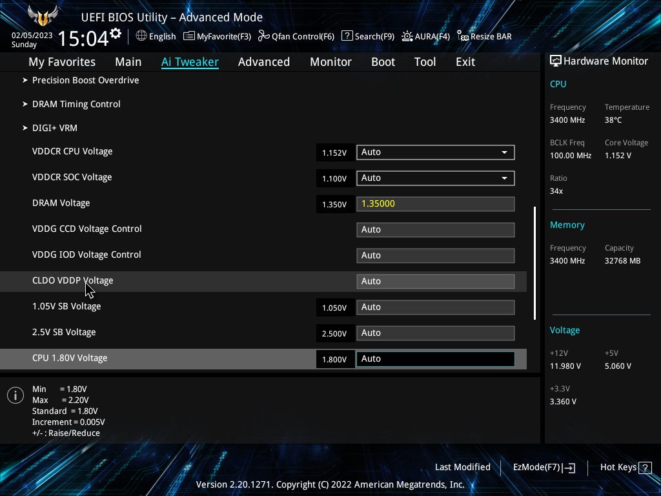Click the 1.350V DRAM voltage reading
The height and width of the screenshot is (496, 661).
[x=334, y=205]
